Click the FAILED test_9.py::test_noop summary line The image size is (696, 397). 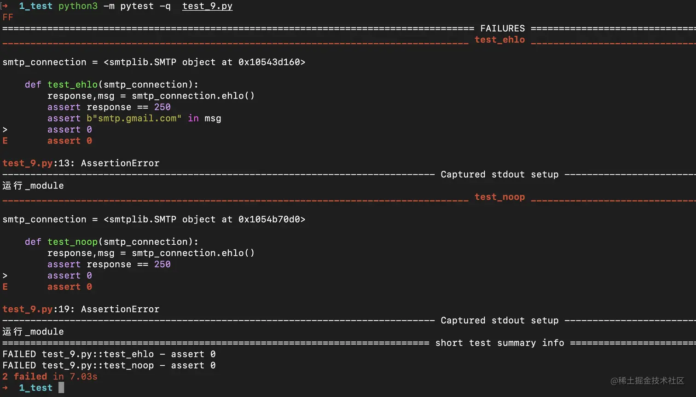[109, 366]
